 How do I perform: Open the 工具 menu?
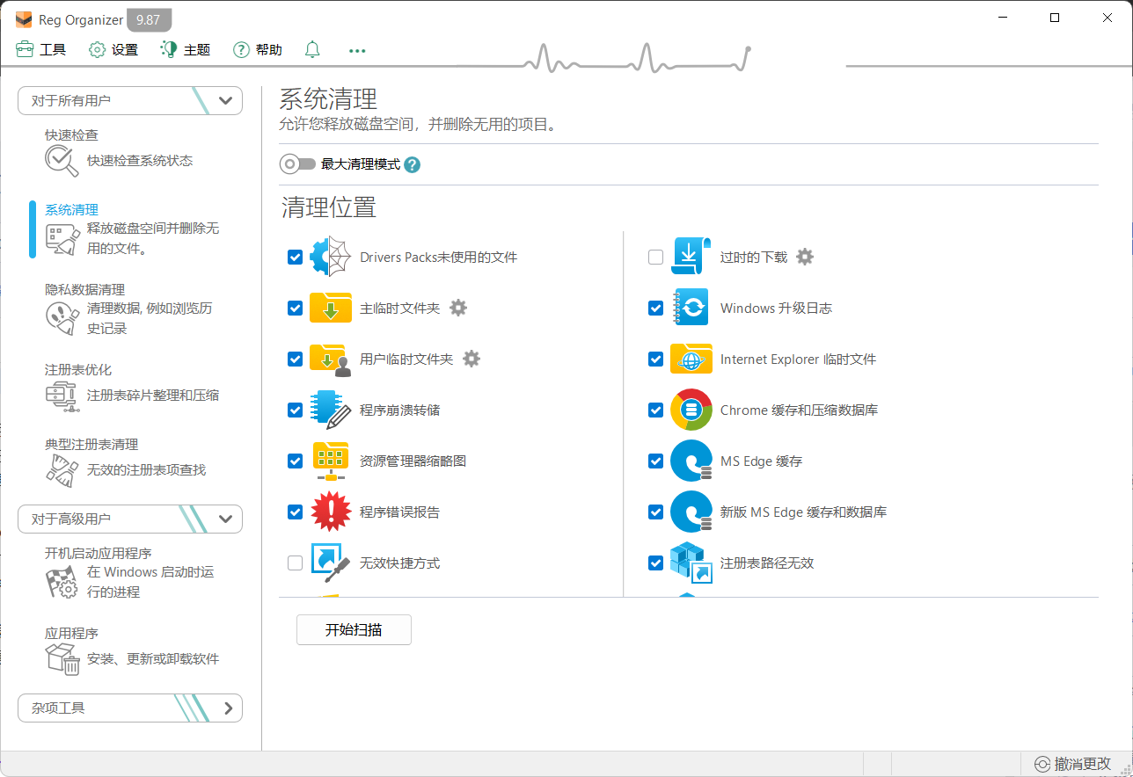point(41,50)
